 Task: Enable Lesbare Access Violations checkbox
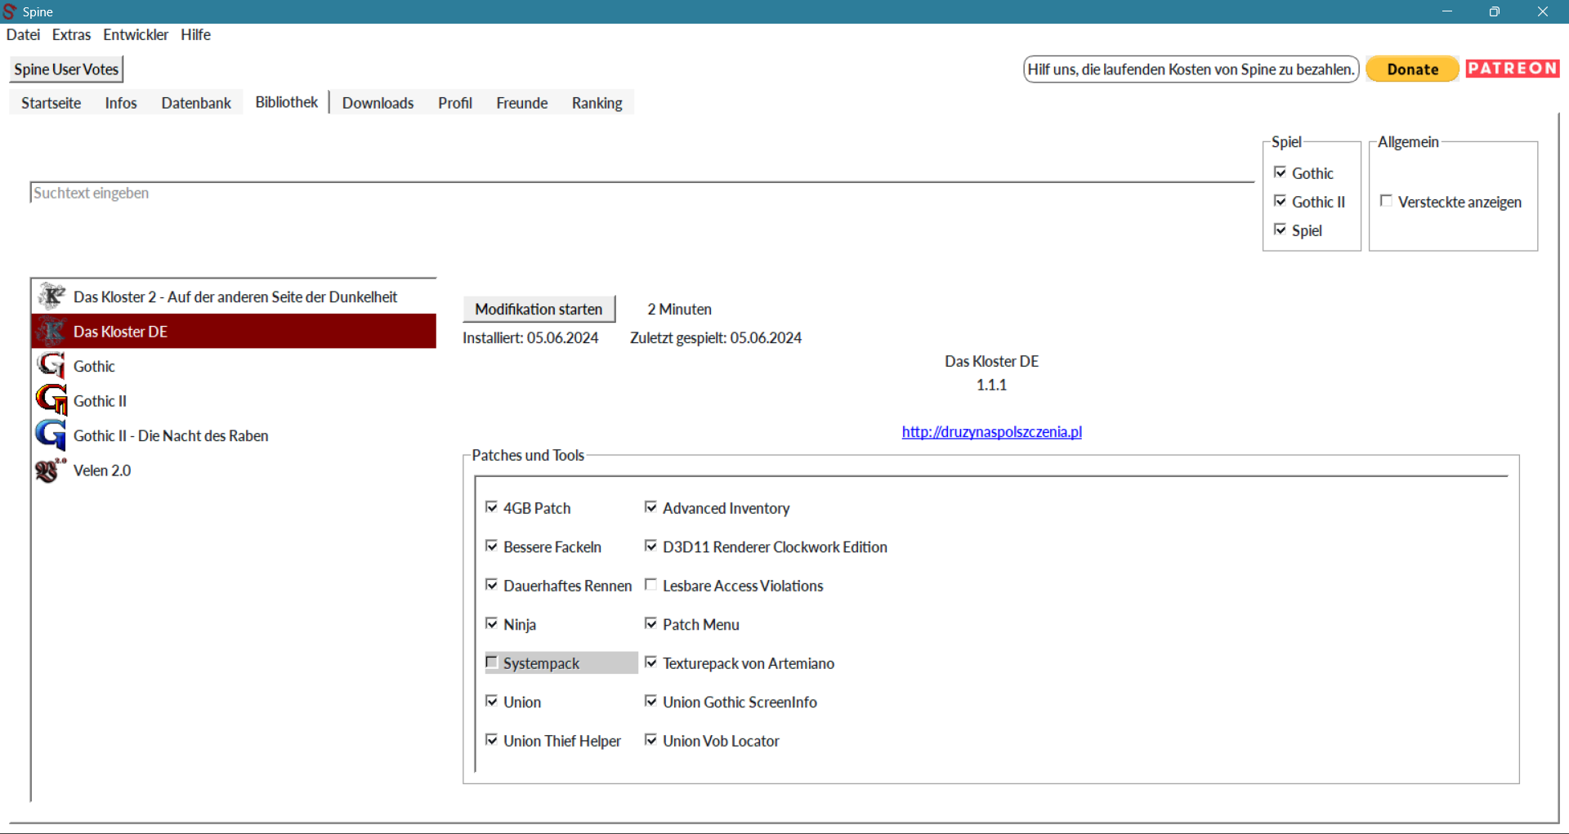tap(651, 585)
